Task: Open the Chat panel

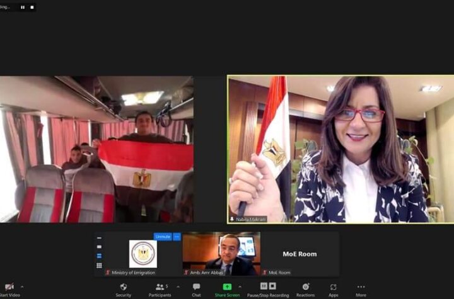Action: tap(196, 287)
